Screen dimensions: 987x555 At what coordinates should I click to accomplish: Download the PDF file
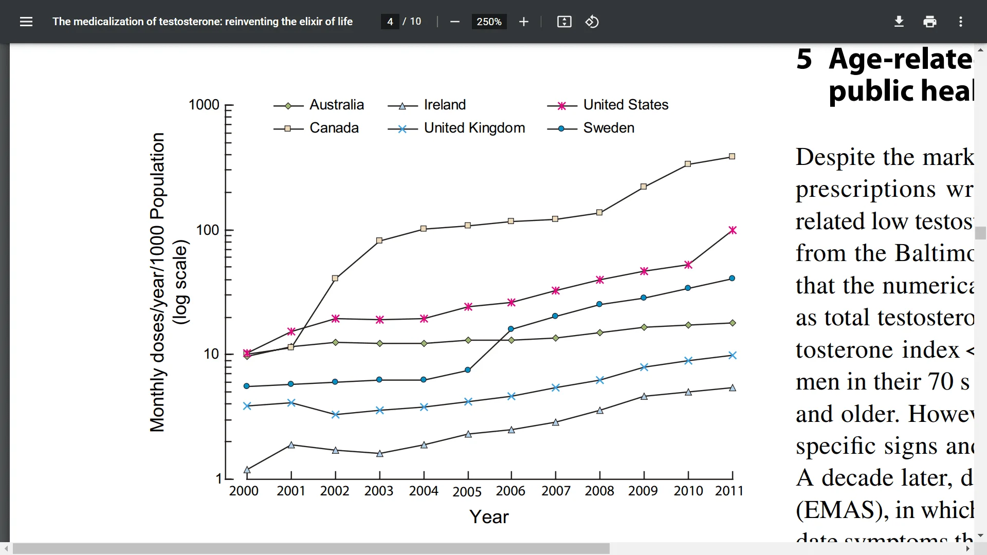pyautogui.click(x=899, y=22)
